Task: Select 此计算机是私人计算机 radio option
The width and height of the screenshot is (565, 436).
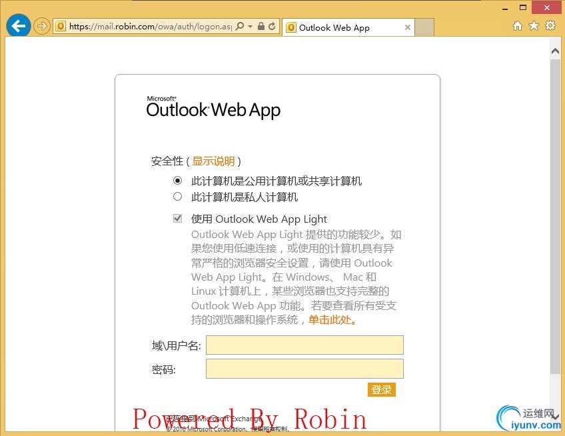Action: (x=177, y=197)
